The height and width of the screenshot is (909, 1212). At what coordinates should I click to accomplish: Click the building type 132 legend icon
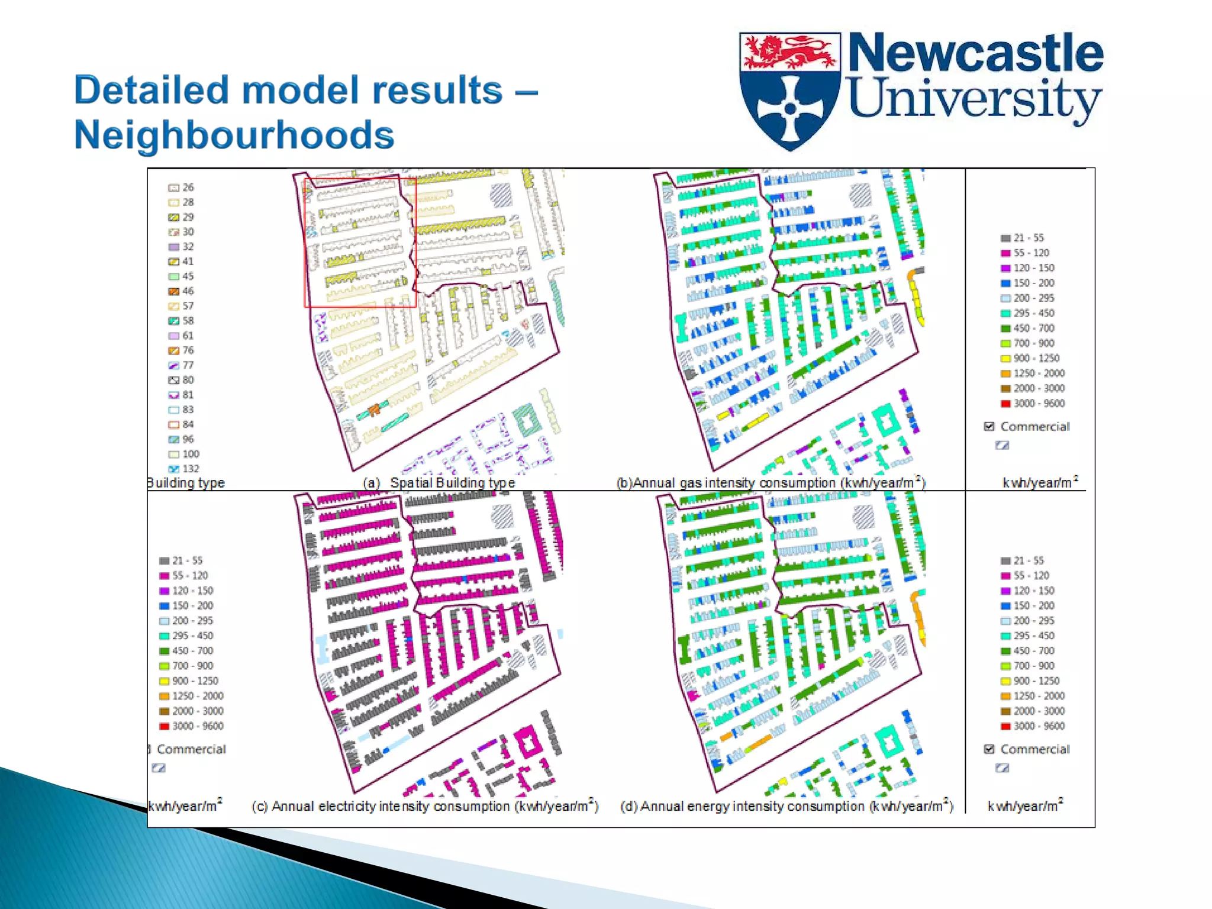point(173,469)
